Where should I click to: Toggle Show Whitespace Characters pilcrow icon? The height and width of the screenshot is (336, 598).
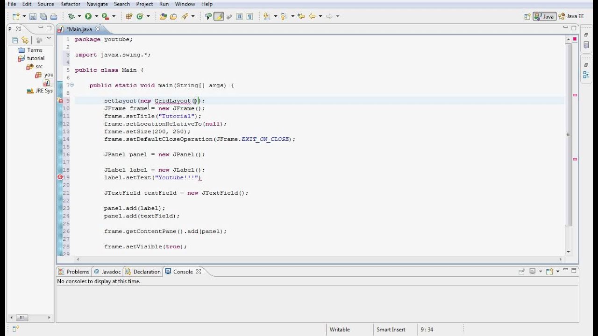tap(249, 16)
